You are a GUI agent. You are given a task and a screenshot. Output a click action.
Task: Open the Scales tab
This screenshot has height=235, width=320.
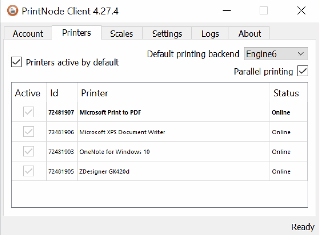(122, 34)
